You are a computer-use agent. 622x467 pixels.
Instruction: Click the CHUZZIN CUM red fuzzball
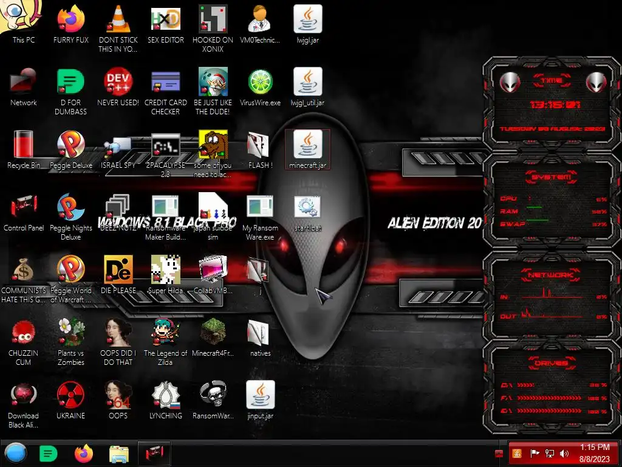pyautogui.click(x=23, y=342)
